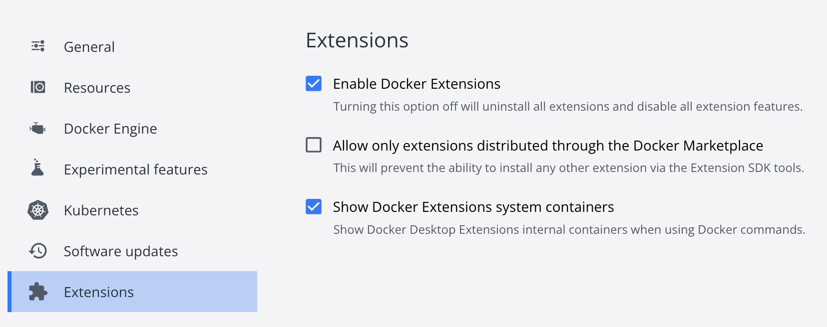
Task: Click the Resources disk icon
Action: [38, 87]
